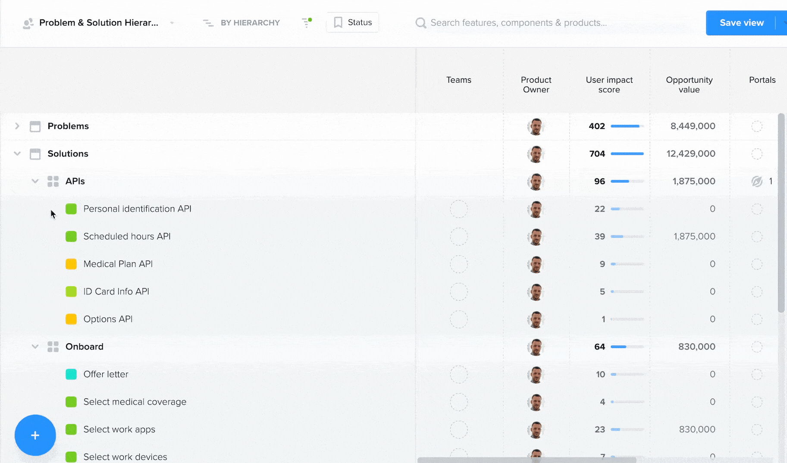Click the blue plus add button
The width and height of the screenshot is (787, 463).
tap(35, 435)
